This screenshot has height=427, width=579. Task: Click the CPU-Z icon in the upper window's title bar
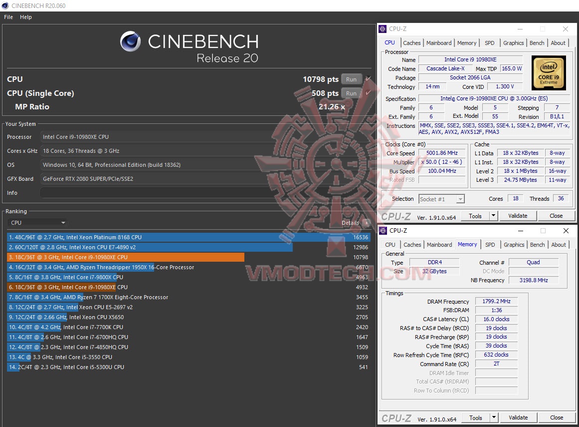pos(383,29)
